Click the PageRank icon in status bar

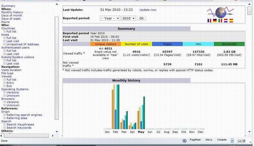pos(195,140)
